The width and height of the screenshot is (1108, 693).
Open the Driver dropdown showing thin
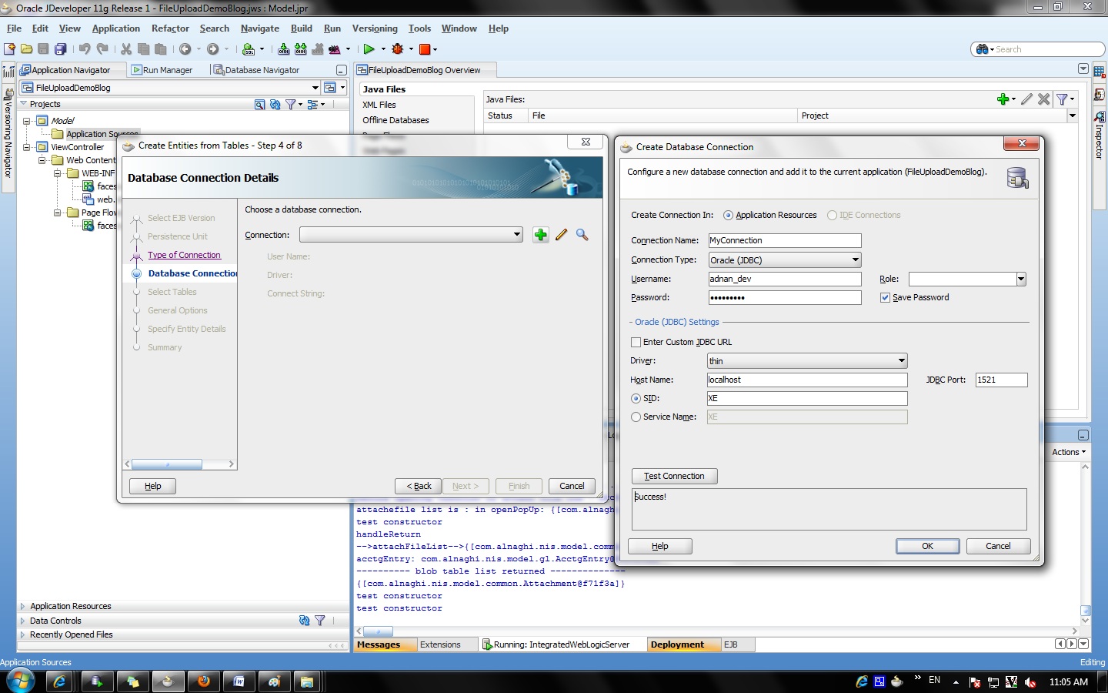807,360
